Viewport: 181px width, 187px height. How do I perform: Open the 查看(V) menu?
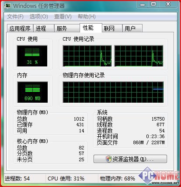point(63,17)
